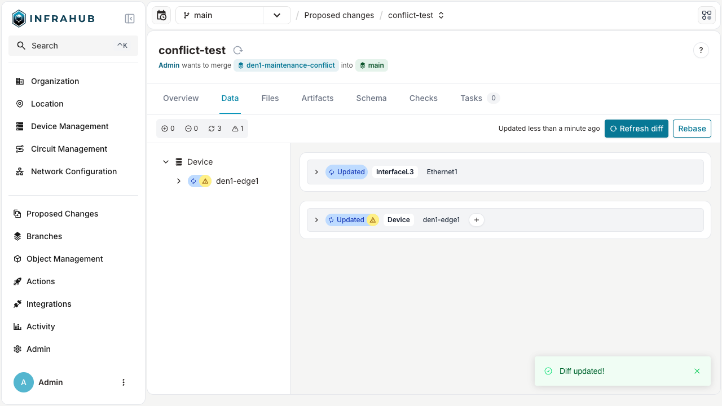Click the plus icon beside den1-edge1
The height and width of the screenshot is (406, 722).
coord(477,220)
